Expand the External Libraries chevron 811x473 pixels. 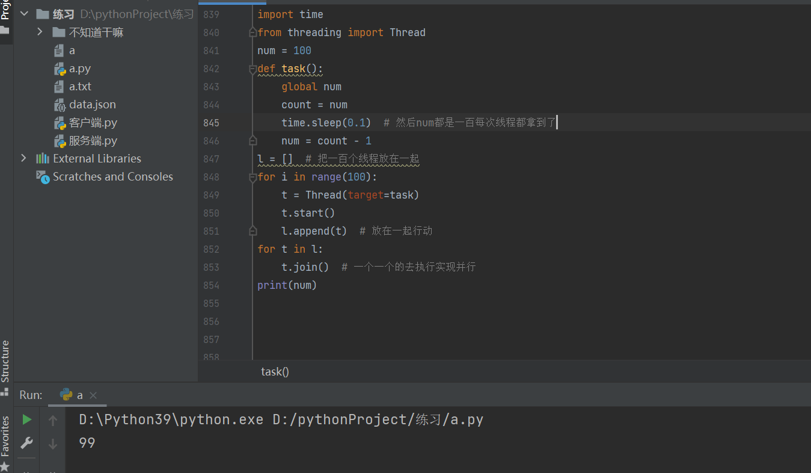coord(24,158)
